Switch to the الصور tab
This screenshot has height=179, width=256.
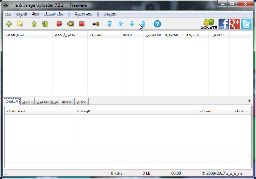pos(26,102)
